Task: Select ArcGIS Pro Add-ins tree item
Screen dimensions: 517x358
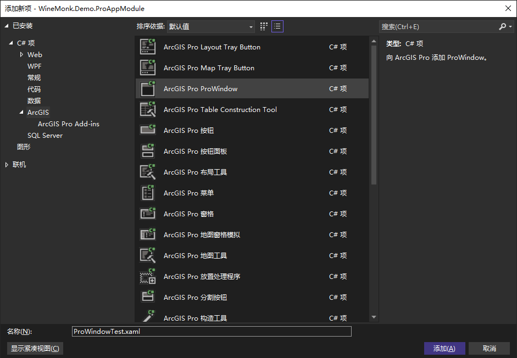Action: click(x=69, y=124)
